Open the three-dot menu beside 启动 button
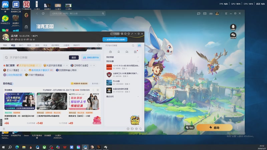Viewport: 267px width, 150px height. (238, 127)
